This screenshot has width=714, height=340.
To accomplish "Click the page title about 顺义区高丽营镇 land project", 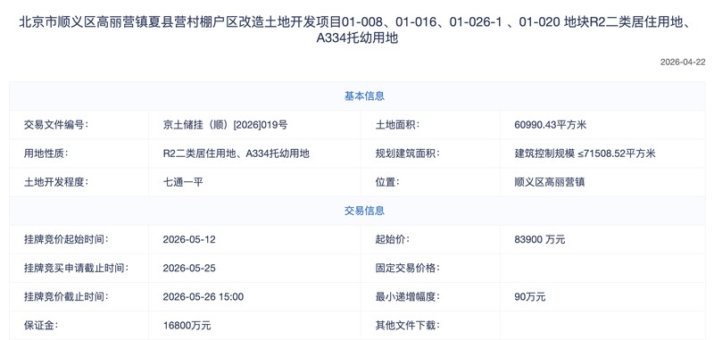I will point(356,30).
